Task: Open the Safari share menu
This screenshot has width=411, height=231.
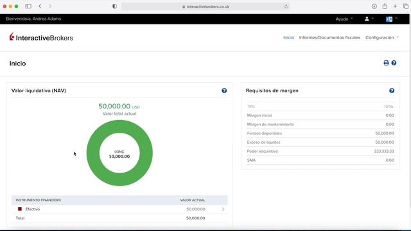Action: pos(385,6)
